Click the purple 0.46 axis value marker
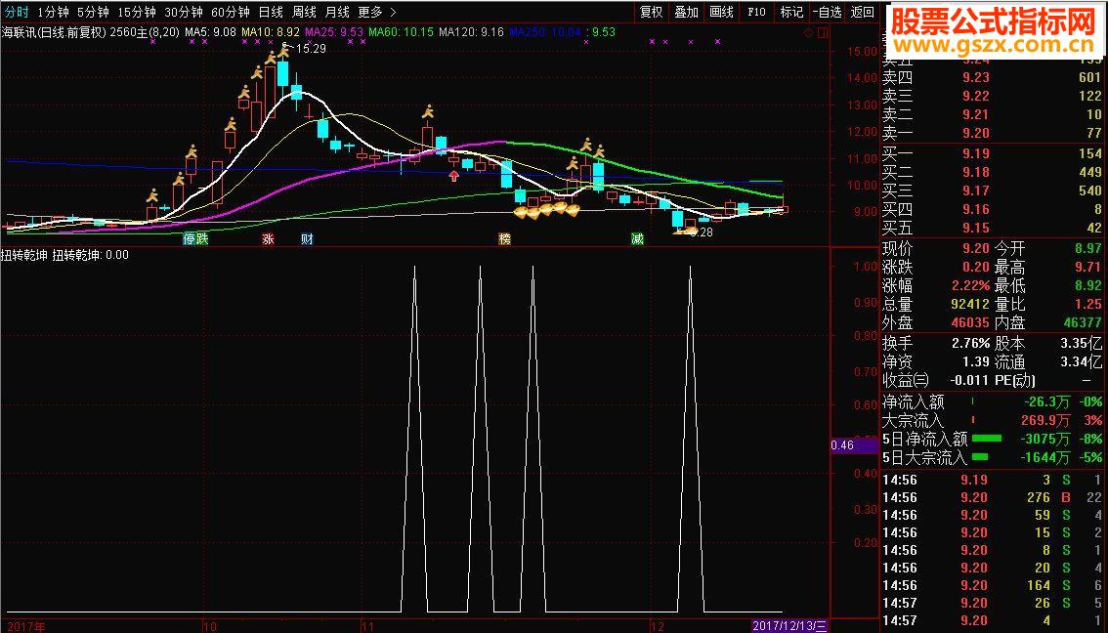 point(855,445)
